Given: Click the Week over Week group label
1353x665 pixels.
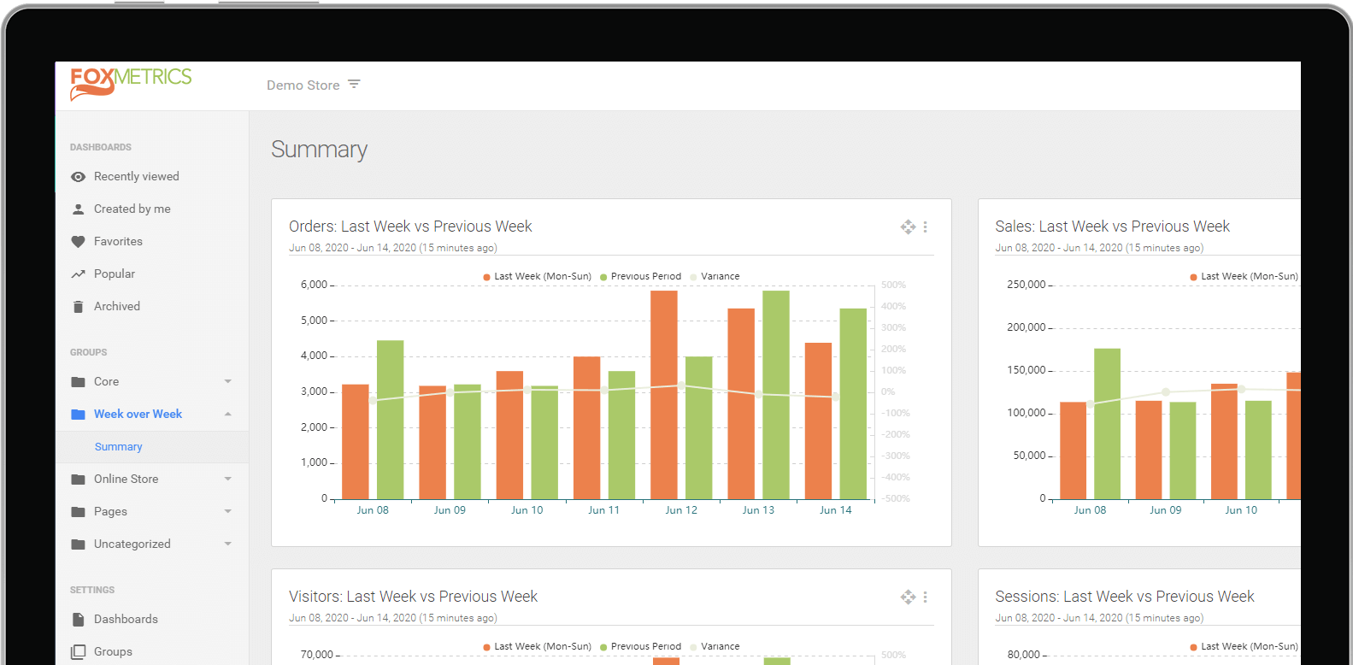Looking at the screenshot, I should coord(138,415).
